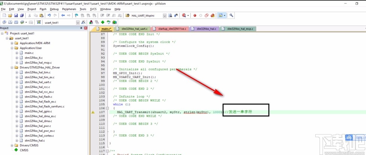Select stm32f4xx_hal_cortex.c in the project tree

(x=39, y=136)
